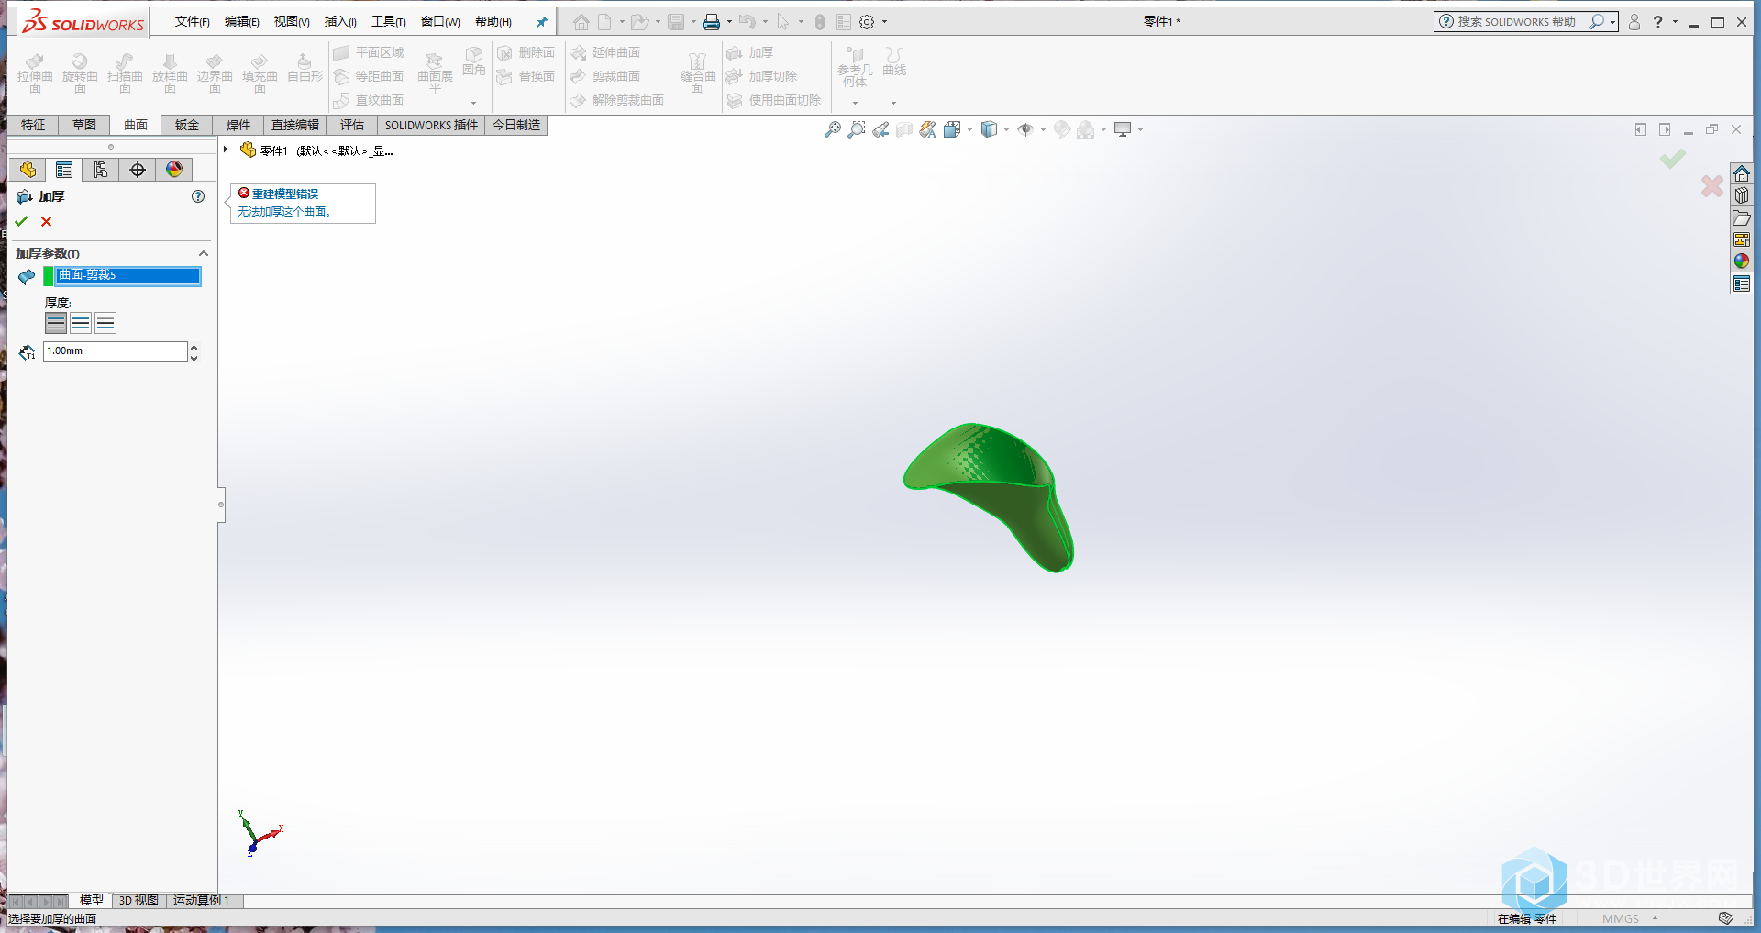Open the Options gear icon
This screenshot has width=1761, height=933.
867,22
